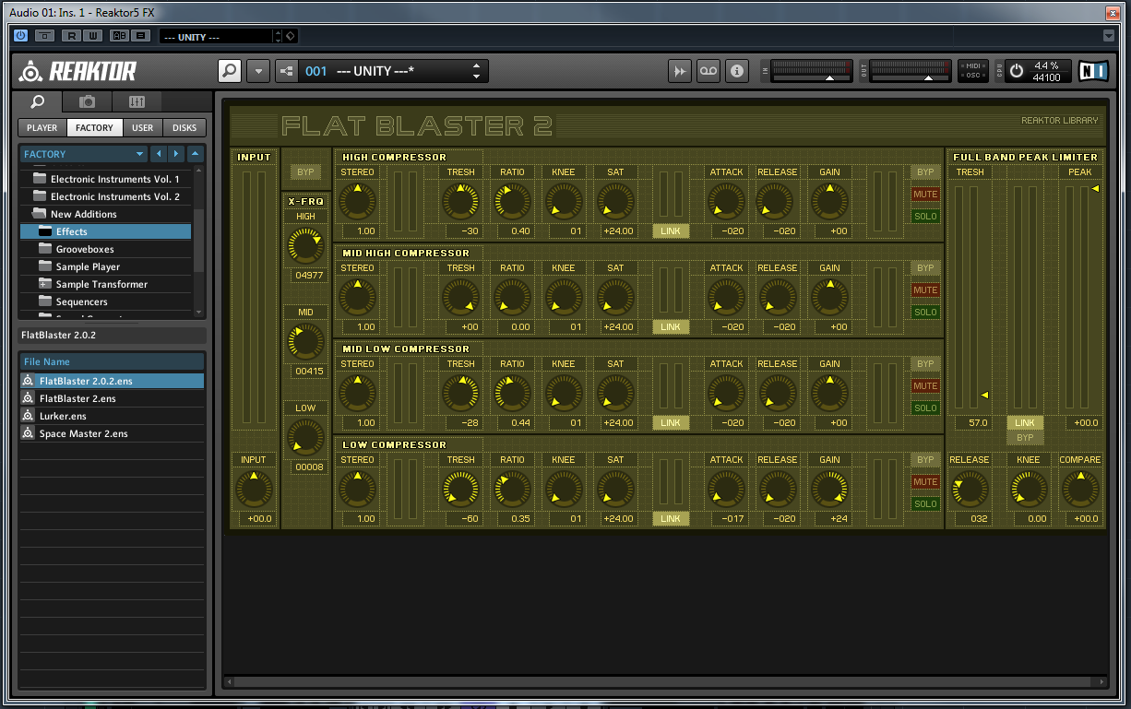Screen dimensions: 1131x709
Task: Click the snapshot tree icon beside 001
Action: [286, 71]
